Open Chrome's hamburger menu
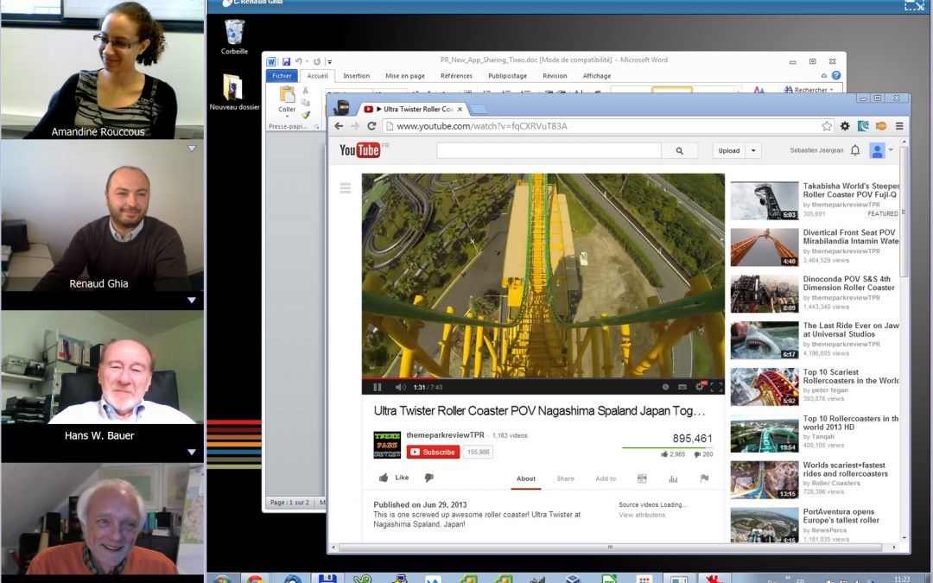Viewport: 933px width, 583px height. tap(899, 126)
